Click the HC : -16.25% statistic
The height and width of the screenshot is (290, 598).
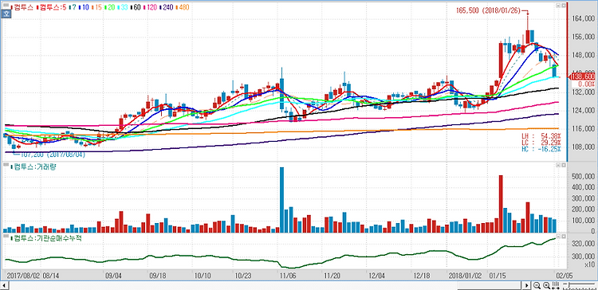[x=541, y=149]
